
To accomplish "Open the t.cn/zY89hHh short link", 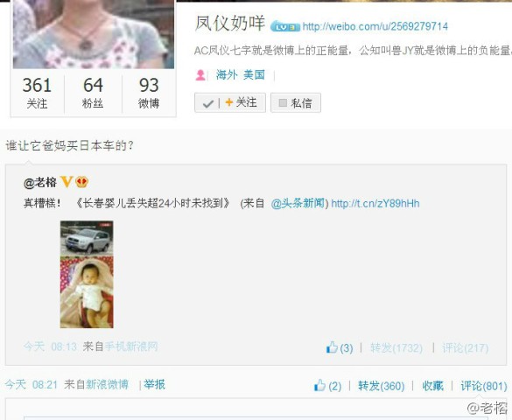I will coord(375,204).
